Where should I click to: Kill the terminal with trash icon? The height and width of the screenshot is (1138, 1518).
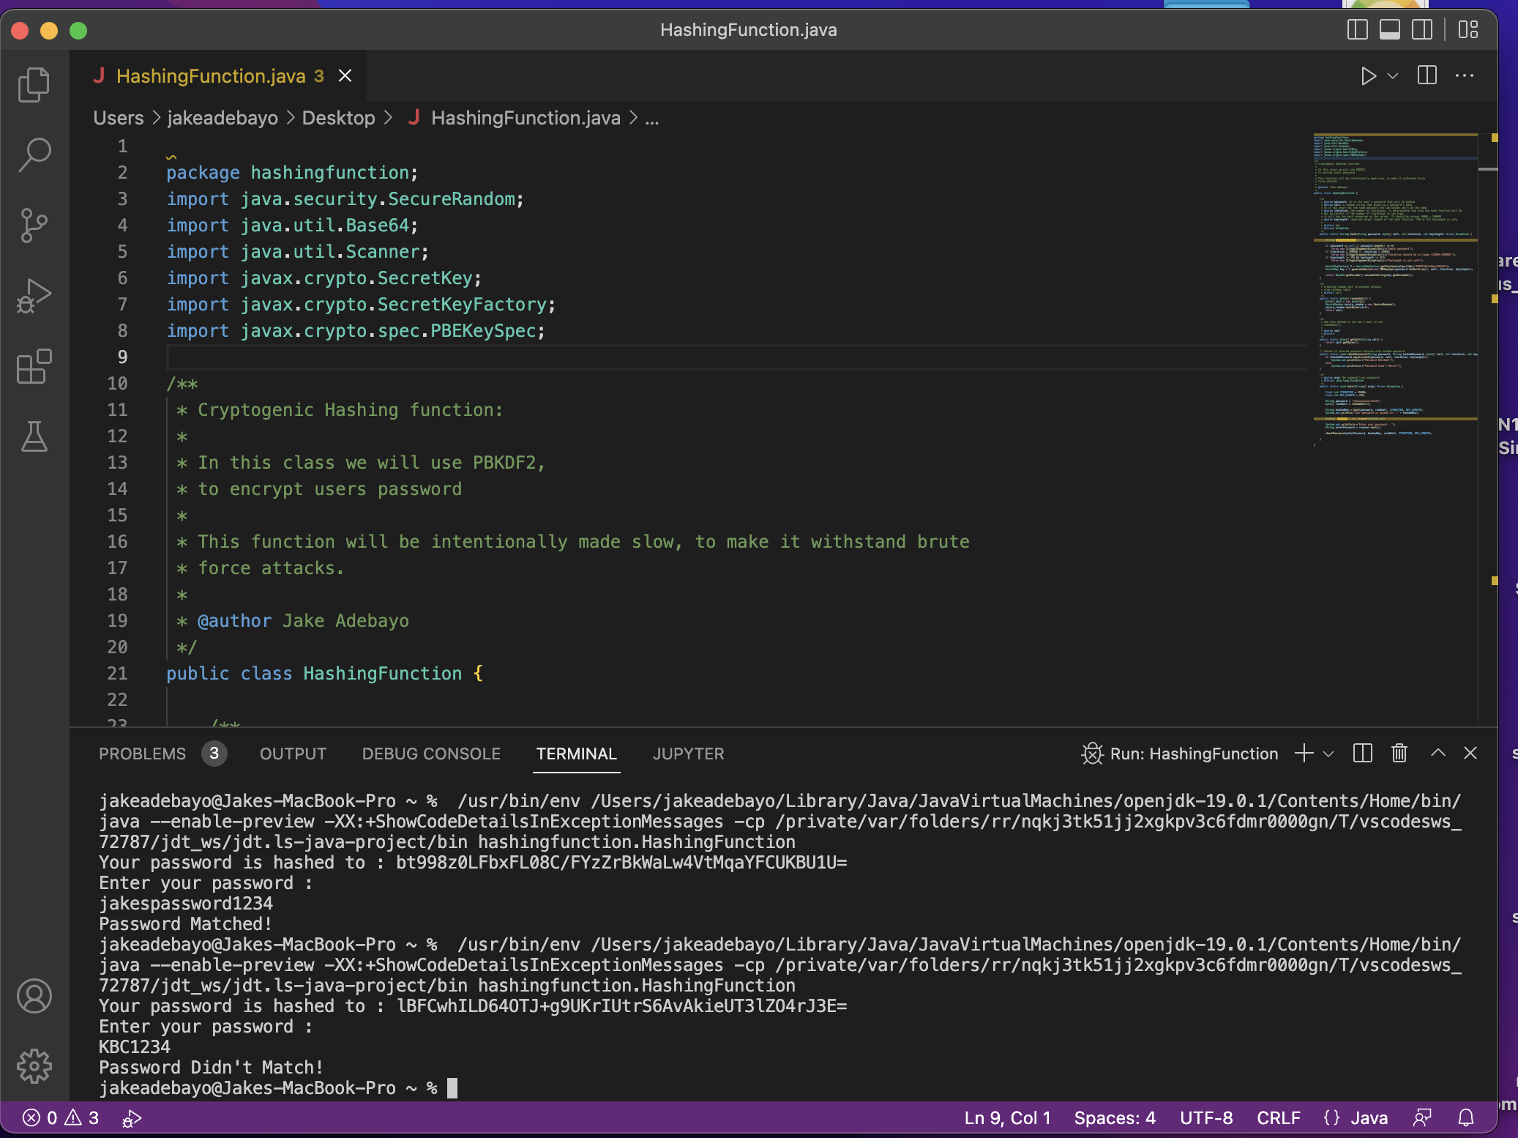[x=1399, y=754]
